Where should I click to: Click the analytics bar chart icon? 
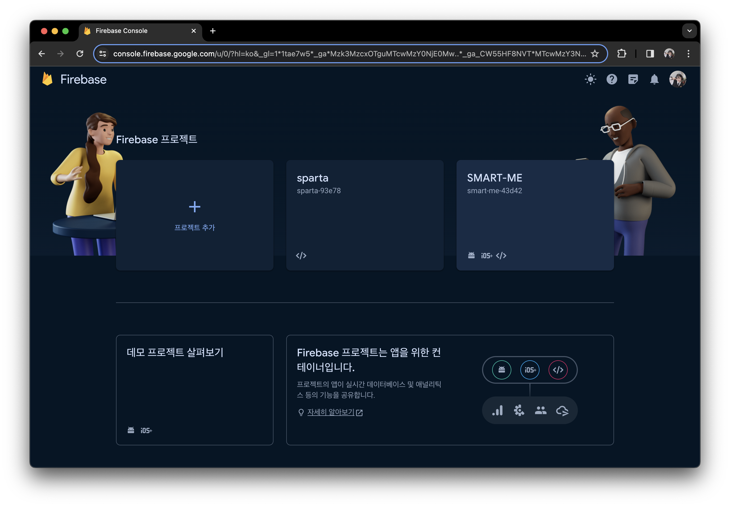point(497,411)
